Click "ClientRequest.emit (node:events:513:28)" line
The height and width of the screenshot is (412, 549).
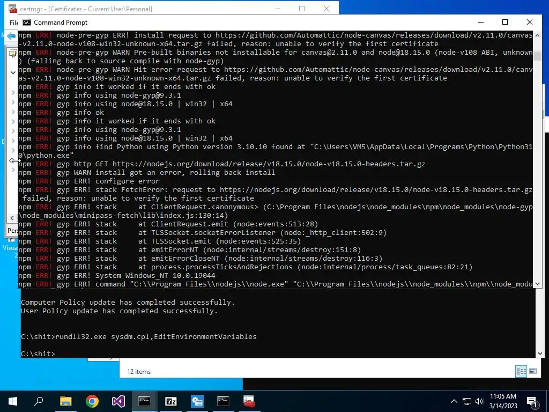tap(168, 224)
